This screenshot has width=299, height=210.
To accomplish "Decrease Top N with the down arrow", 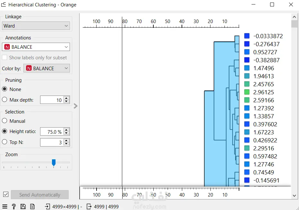I will click(66, 144).
